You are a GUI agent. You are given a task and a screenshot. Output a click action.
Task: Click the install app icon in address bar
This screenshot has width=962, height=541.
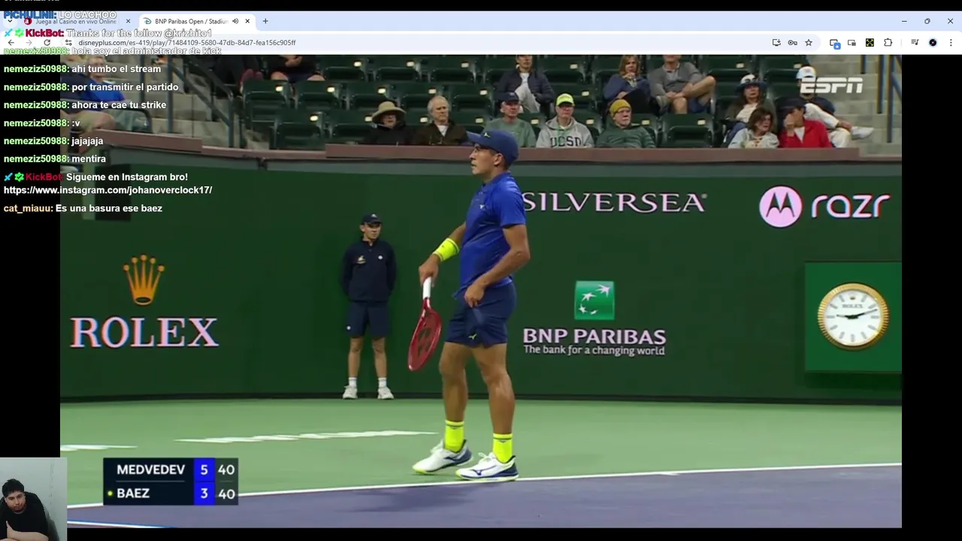click(x=776, y=43)
